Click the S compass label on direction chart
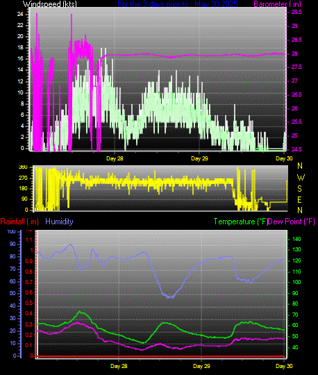This screenshot has width=318, height=375. (x=299, y=189)
